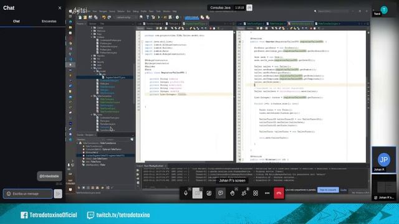Image resolution: width=399 pixels, height=224 pixels.
Task: Hang up the call with the red button
Action: (x=279, y=194)
